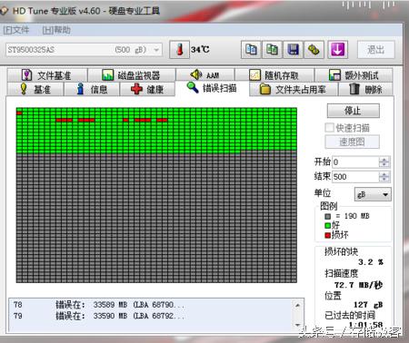This screenshot has height=343, width=409.
Task: Switch to the 删除 tab
Action: click(365, 89)
